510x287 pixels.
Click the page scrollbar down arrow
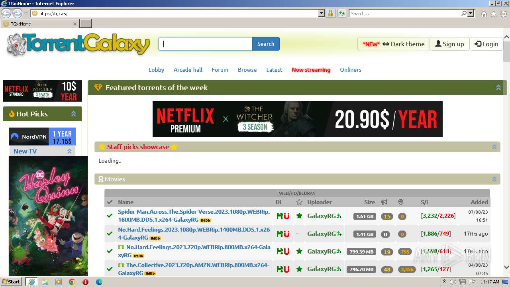506,268
